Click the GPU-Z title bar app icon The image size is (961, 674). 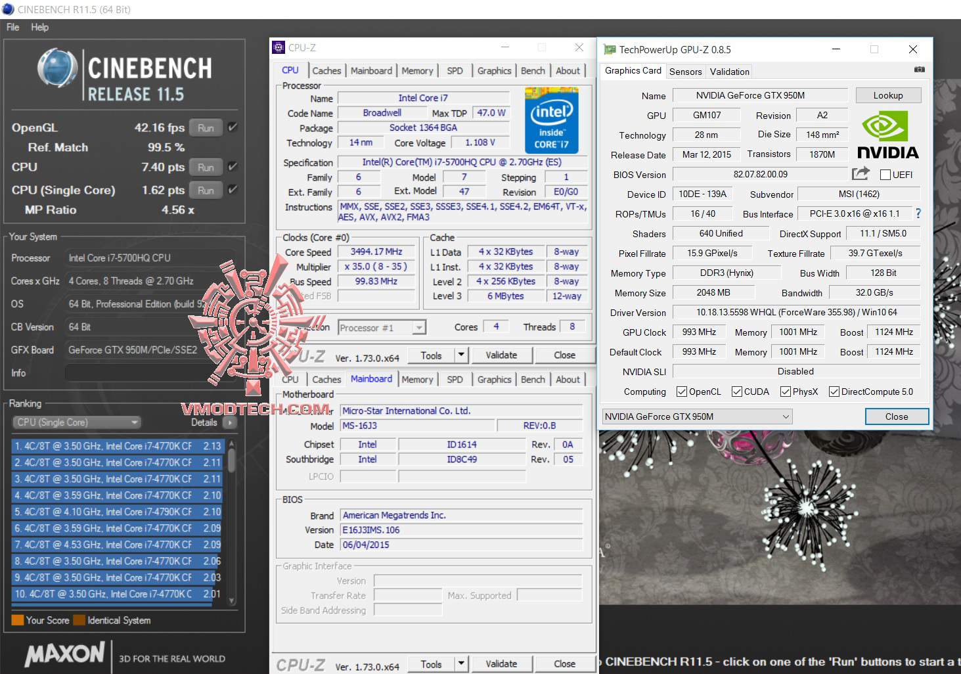(610, 49)
